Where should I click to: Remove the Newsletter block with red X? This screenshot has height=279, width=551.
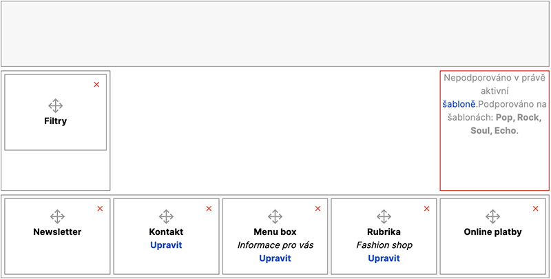(x=100, y=208)
